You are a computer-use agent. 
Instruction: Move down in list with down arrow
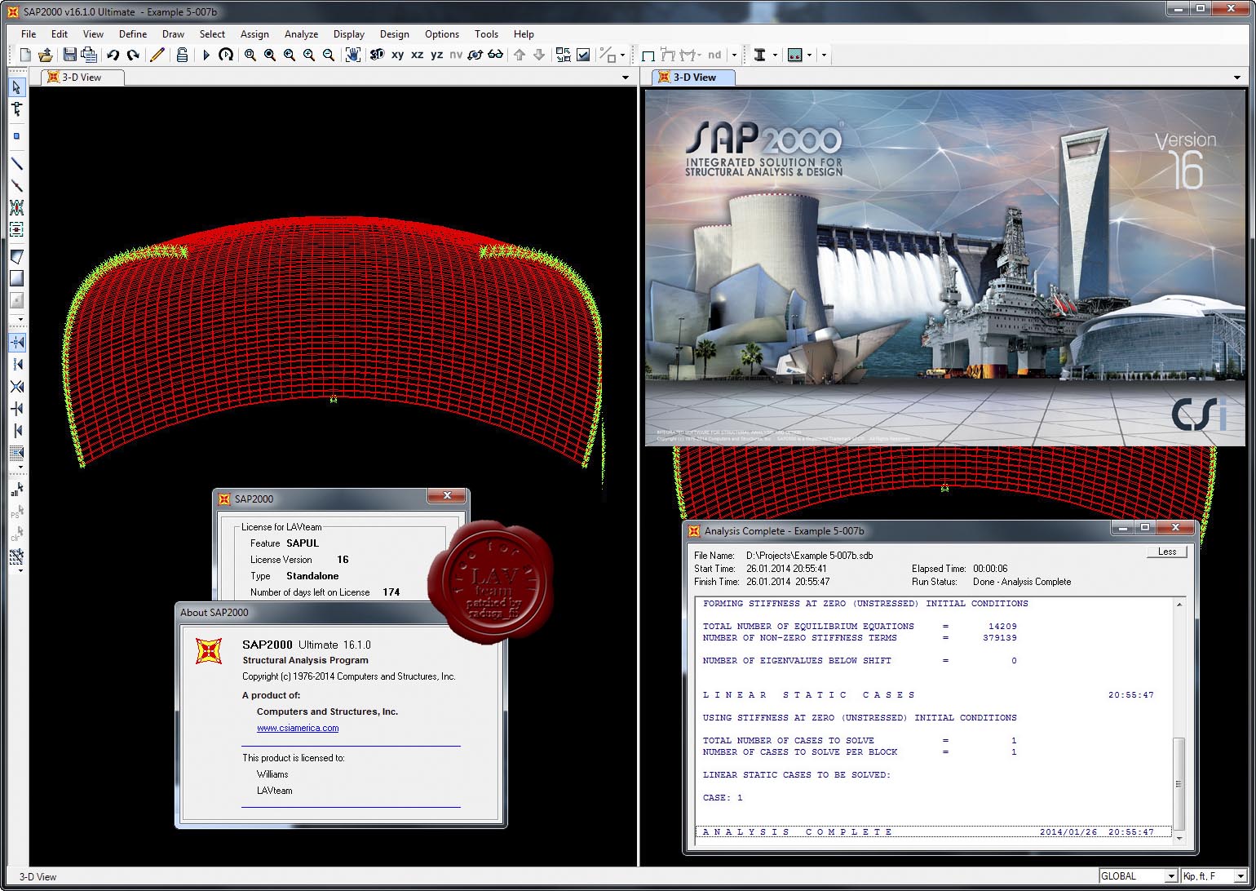[539, 55]
